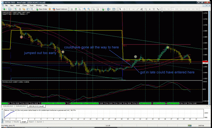This screenshot has width=212, height=128.
Task: Toggle the Expert Advisors button
Action: [x=60, y=9]
